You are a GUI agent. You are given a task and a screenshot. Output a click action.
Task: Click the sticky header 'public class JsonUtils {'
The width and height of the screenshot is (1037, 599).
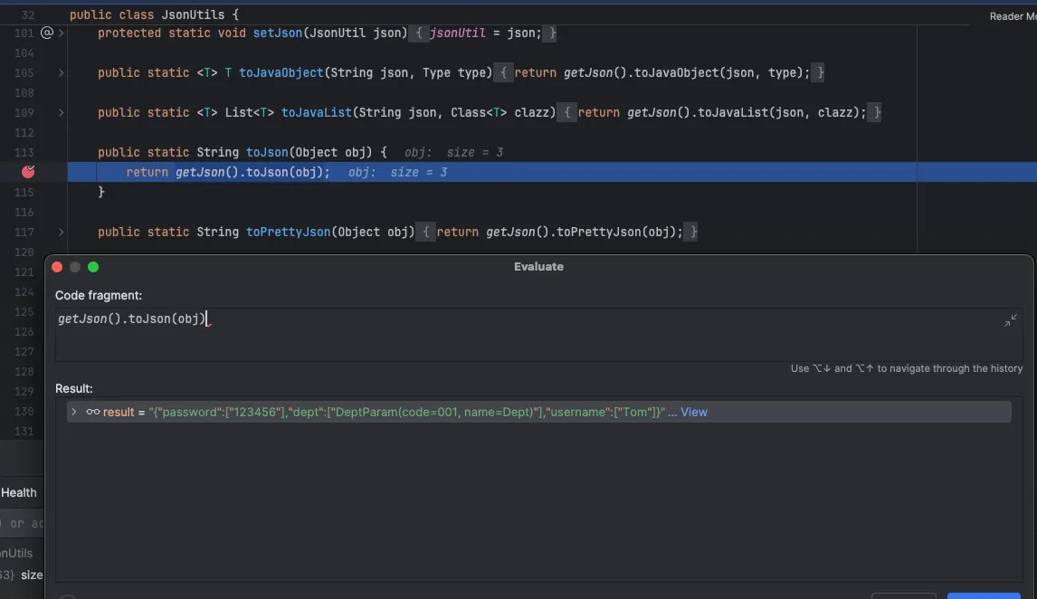154,14
